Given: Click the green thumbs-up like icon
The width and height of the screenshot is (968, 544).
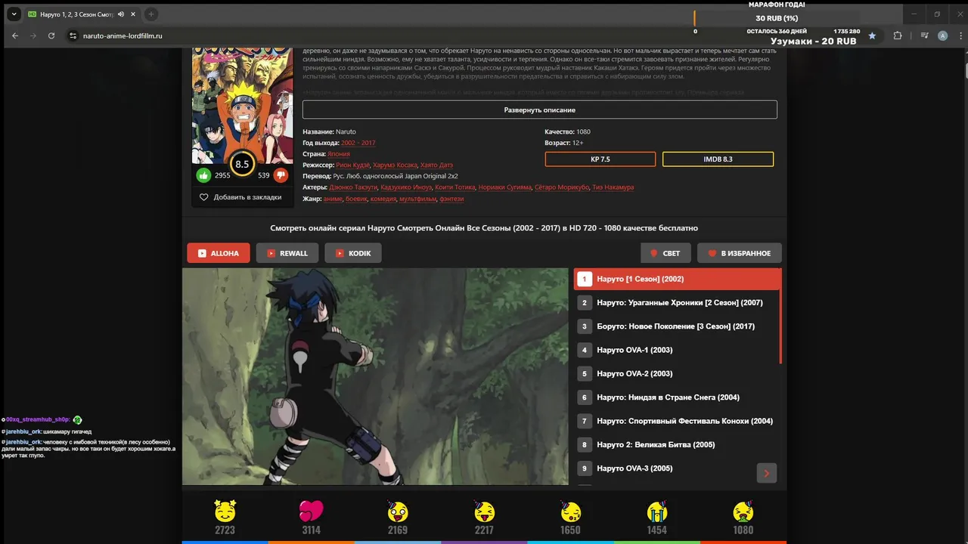Looking at the screenshot, I should (203, 175).
